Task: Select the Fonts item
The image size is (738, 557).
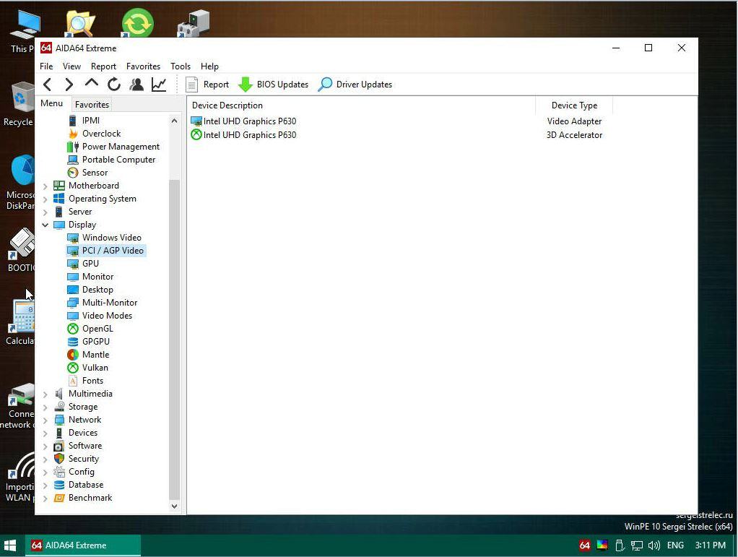Action: pos(92,381)
